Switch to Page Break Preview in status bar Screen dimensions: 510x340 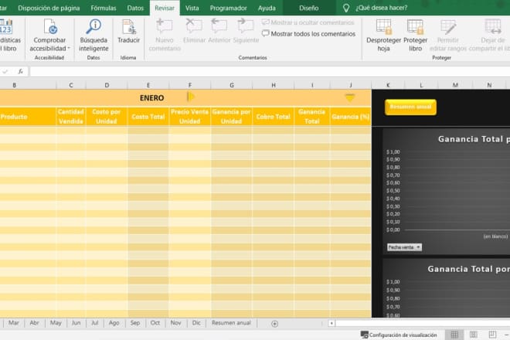492,335
